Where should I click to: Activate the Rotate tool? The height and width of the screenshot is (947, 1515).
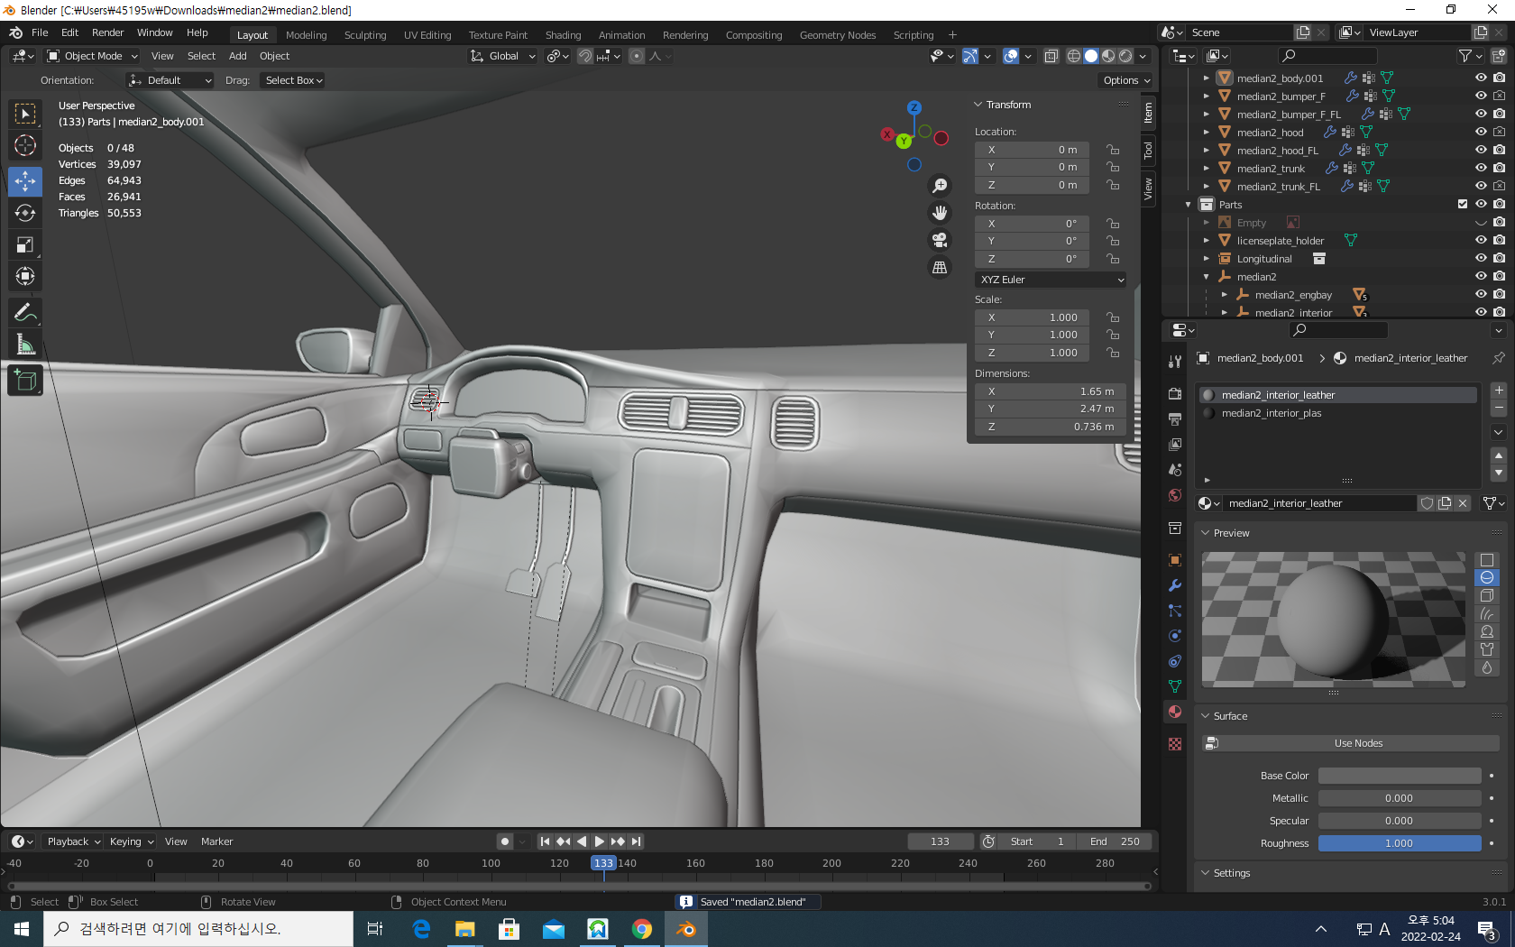pos(25,213)
